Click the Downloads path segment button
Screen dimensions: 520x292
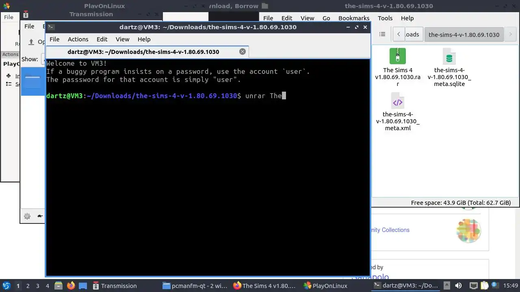[x=414, y=34]
